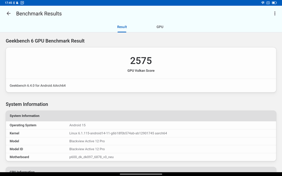Tap the battery status icon

274,3
